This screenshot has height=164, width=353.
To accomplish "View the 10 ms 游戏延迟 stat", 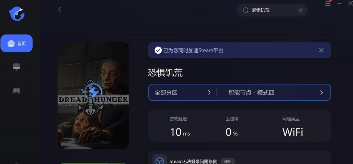I will [x=179, y=127].
